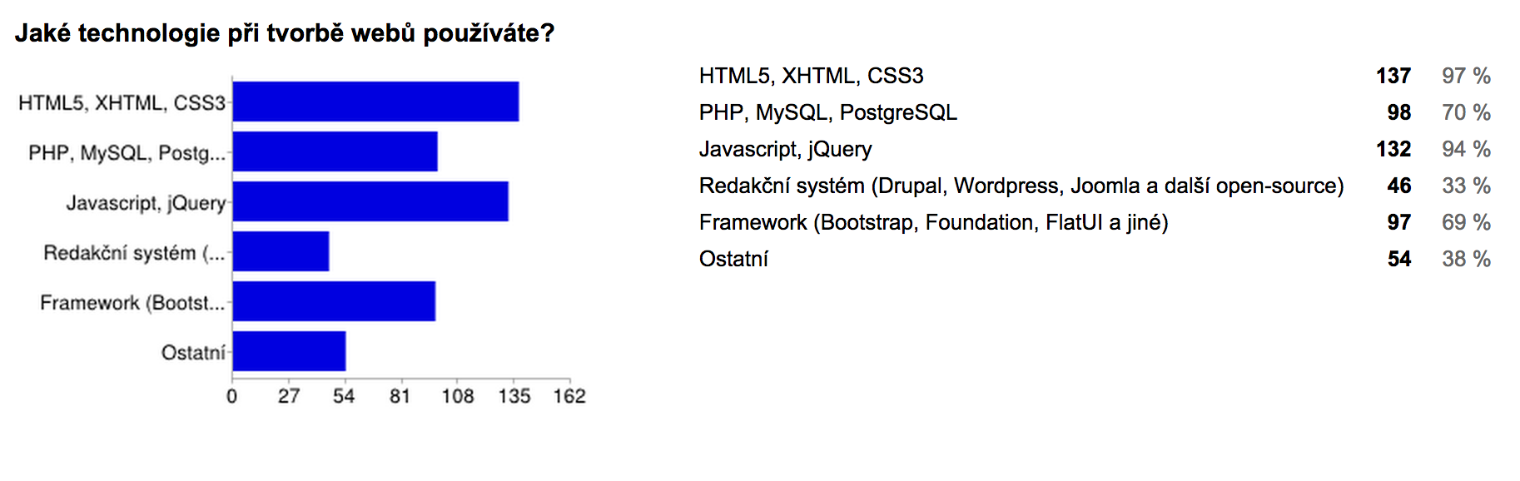
Task: Click the chart question title heading
Action: (285, 33)
